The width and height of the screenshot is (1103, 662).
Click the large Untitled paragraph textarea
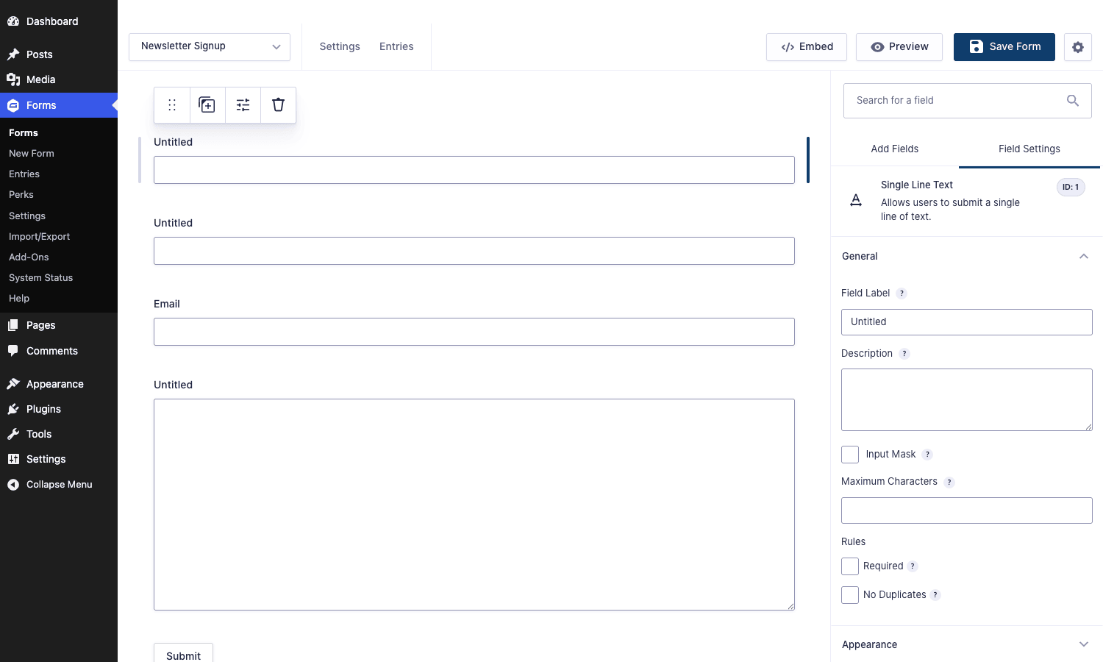point(474,505)
